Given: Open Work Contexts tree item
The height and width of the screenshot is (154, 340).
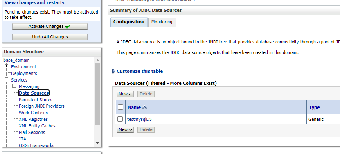Looking at the screenshot, I should click(34, 113).
